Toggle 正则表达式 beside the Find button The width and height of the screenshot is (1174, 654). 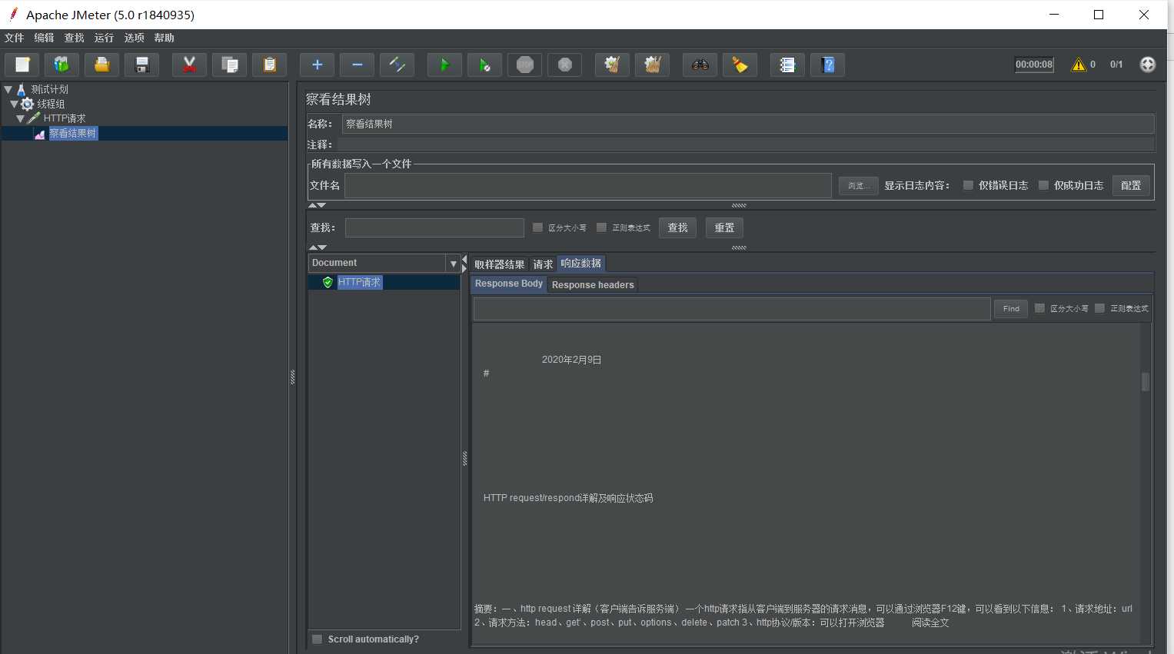(x=1099, y=308)
